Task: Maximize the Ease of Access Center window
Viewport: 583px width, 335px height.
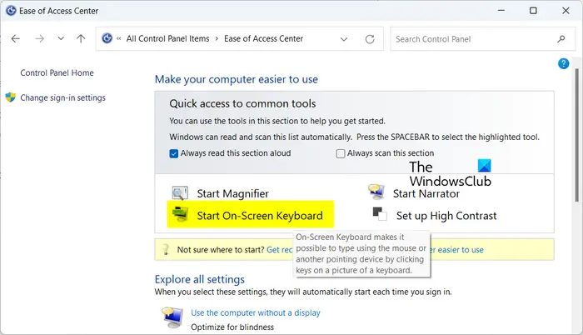Action: [x=533, y=11]
